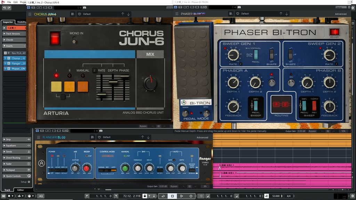Image resolution: width=356 pixels, height=200 pixels.
Task: Click Bypass in the Flanger BL-20 footer
Action: (174, 186)
